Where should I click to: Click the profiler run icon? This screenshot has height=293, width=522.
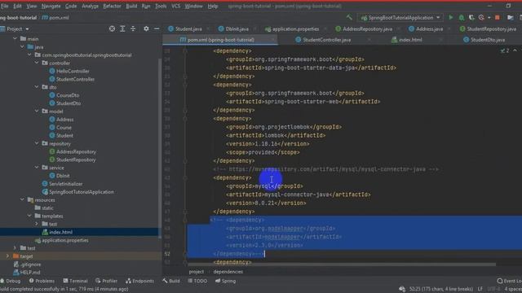481,18
